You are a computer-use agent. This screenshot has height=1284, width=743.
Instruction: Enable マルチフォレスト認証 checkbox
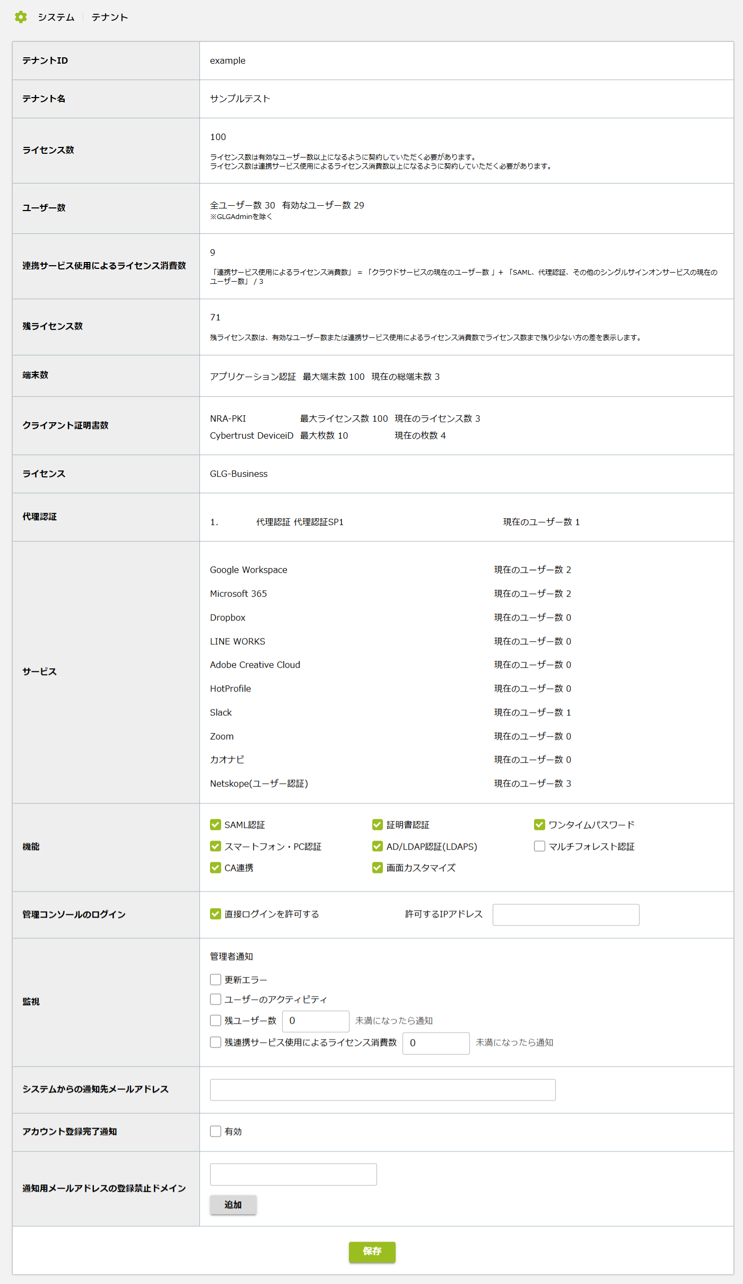[539, 846]
